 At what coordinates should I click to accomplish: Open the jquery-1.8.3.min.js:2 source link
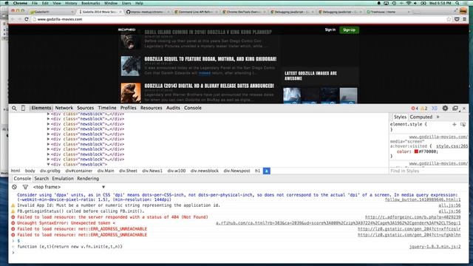click(x=435, y=247)
